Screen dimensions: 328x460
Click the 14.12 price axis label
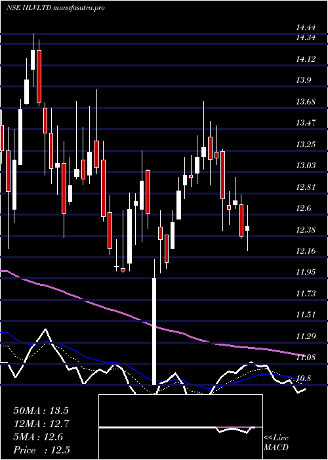[306, 59]
